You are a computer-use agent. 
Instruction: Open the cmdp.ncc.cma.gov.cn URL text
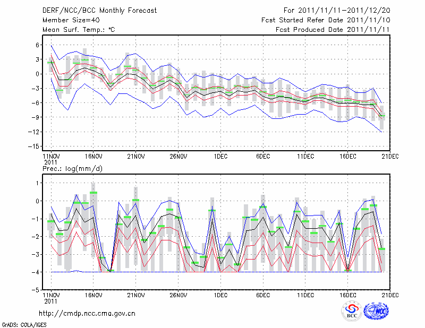[87, 314]
